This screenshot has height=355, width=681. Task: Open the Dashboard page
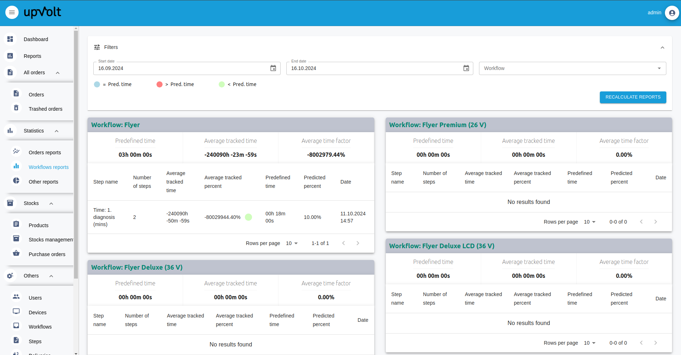[x=36, y=39]
